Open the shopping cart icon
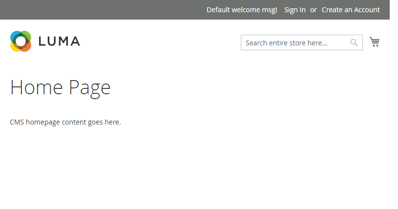Viewport: 398px width, 209px height. pos(375,42)
